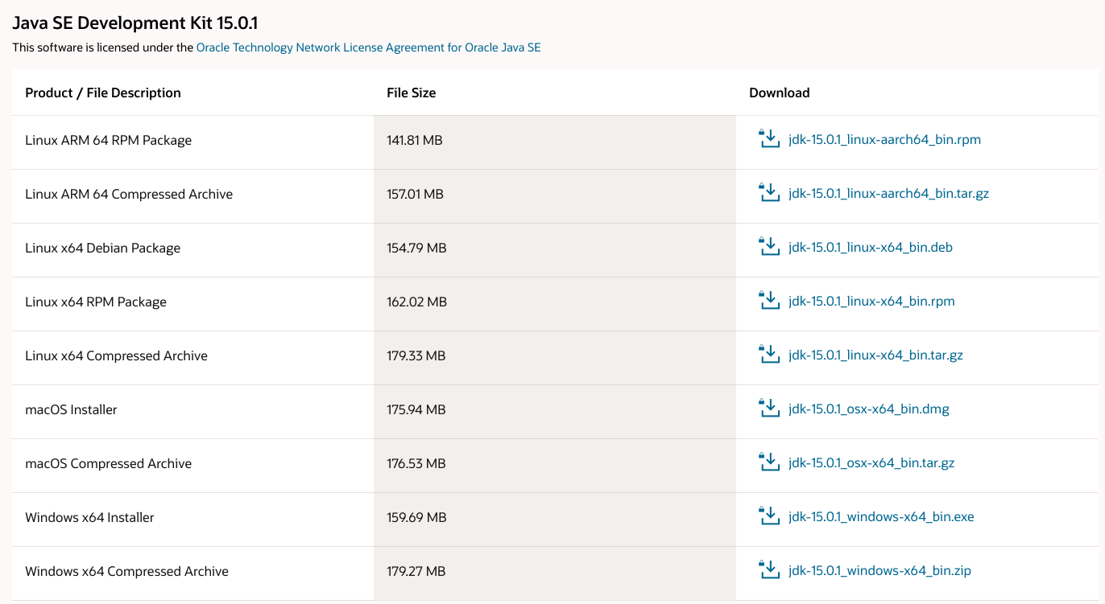Download jdk-15.0.1_linux-x64_bin.rpm link
The width and height of the screenshot is (1105, 604).
tap(872, 302)
